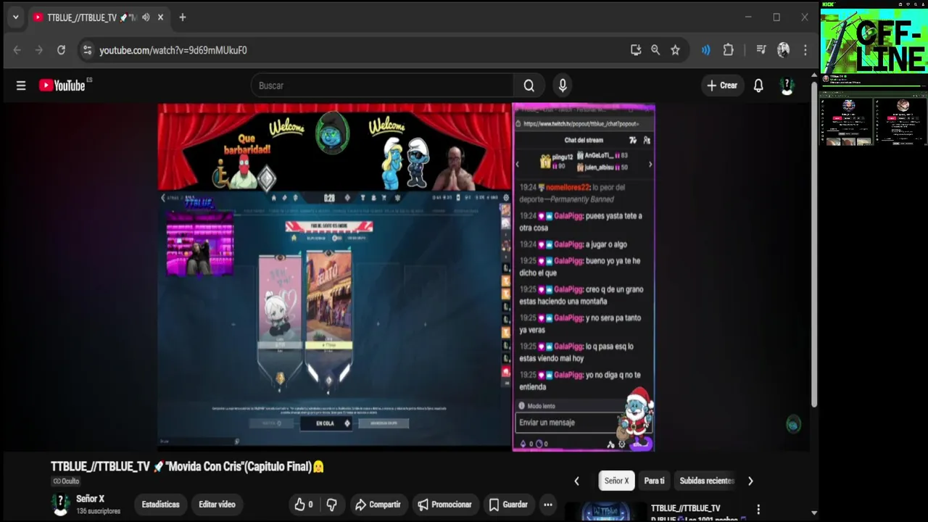Click the Promocionar button
This screenshot has height=522, width=928.
[x=444, y=505]
